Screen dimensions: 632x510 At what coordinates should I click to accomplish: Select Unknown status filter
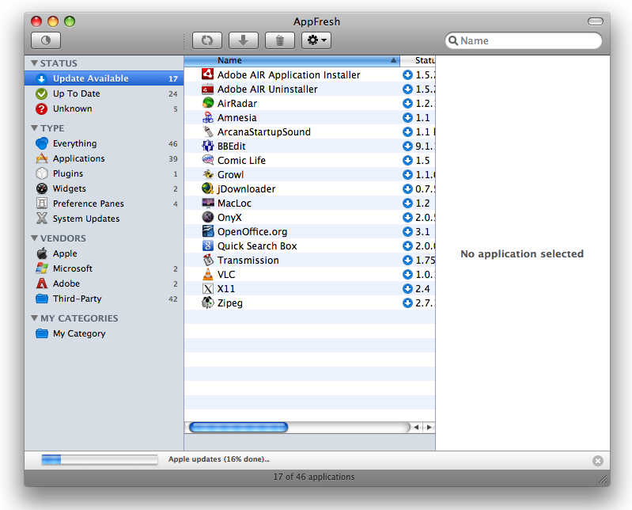click(104, 108)
